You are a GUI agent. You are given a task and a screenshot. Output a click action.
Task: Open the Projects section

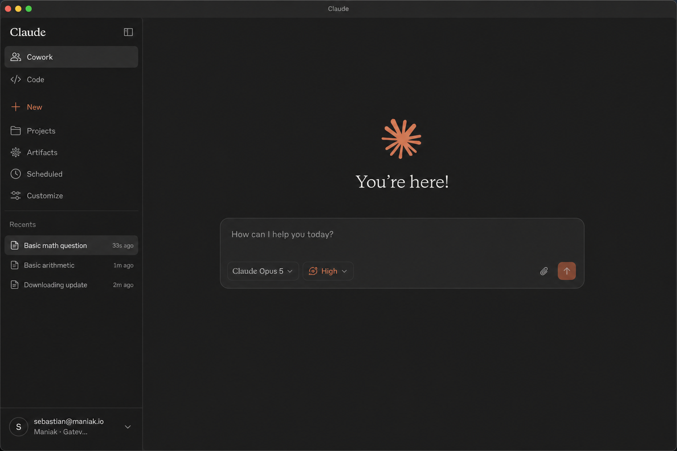pyautogui.click(x=71, y=131)
